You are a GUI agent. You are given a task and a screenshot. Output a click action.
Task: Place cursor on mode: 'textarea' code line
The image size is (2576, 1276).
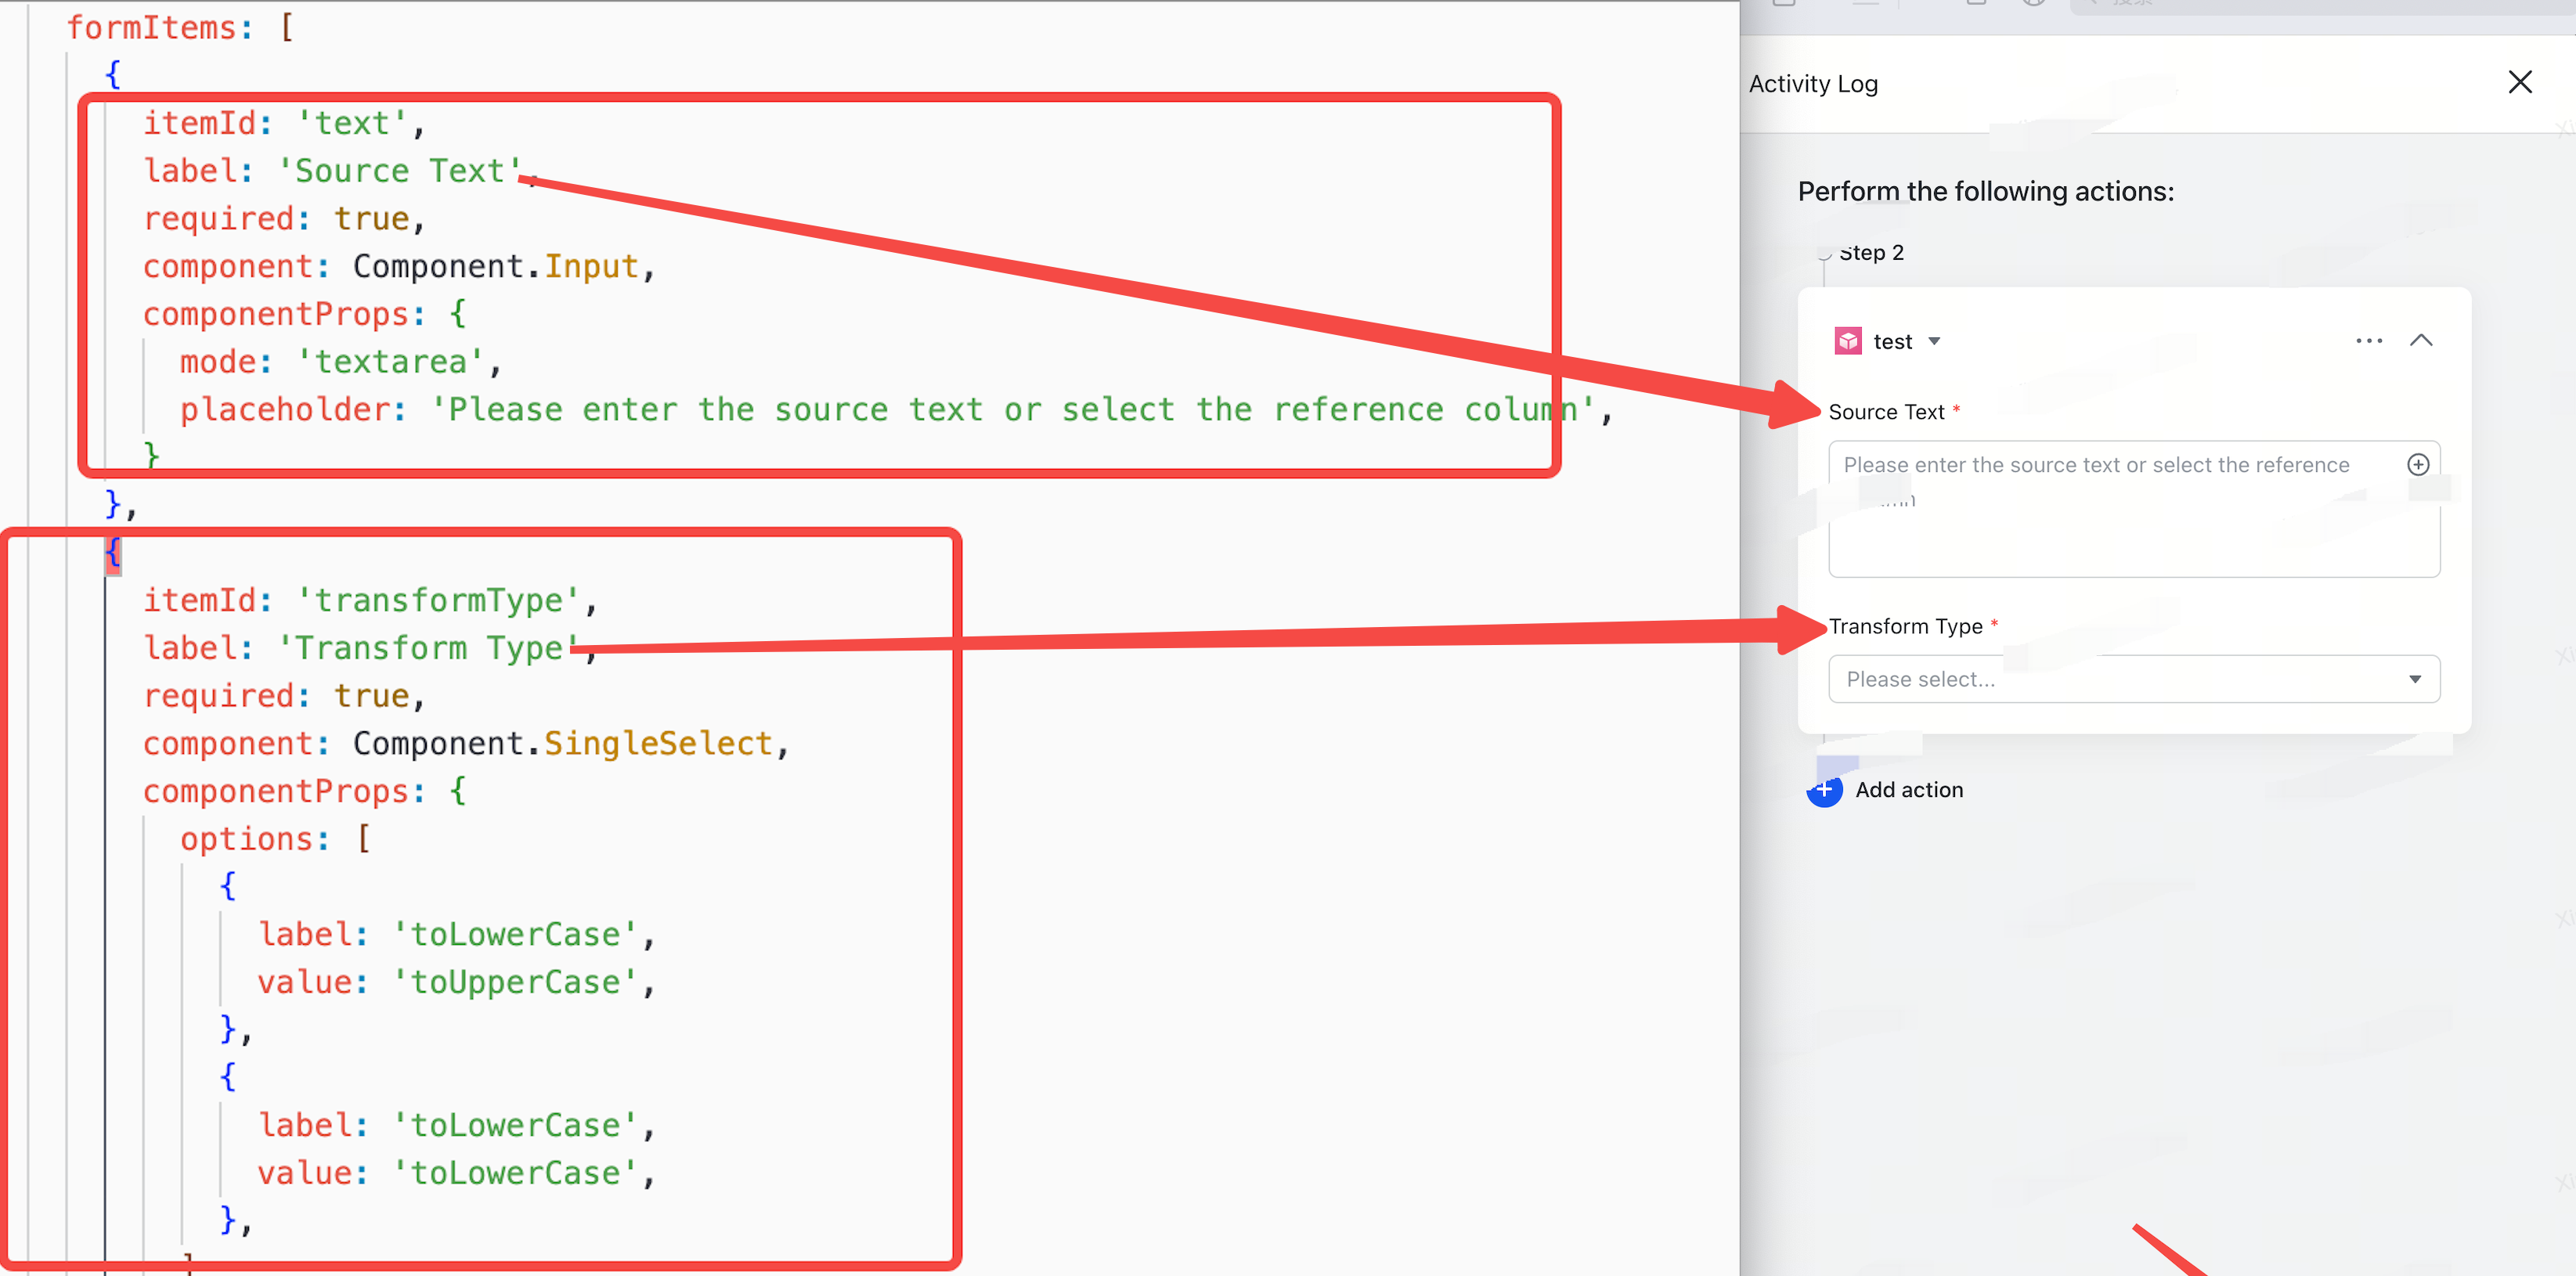pos(340,362)
